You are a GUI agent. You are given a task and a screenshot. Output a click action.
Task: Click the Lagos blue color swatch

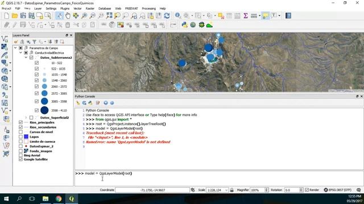click(x=26, y=137)
